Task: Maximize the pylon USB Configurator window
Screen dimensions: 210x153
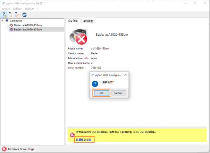Action: tap(195, 3)
